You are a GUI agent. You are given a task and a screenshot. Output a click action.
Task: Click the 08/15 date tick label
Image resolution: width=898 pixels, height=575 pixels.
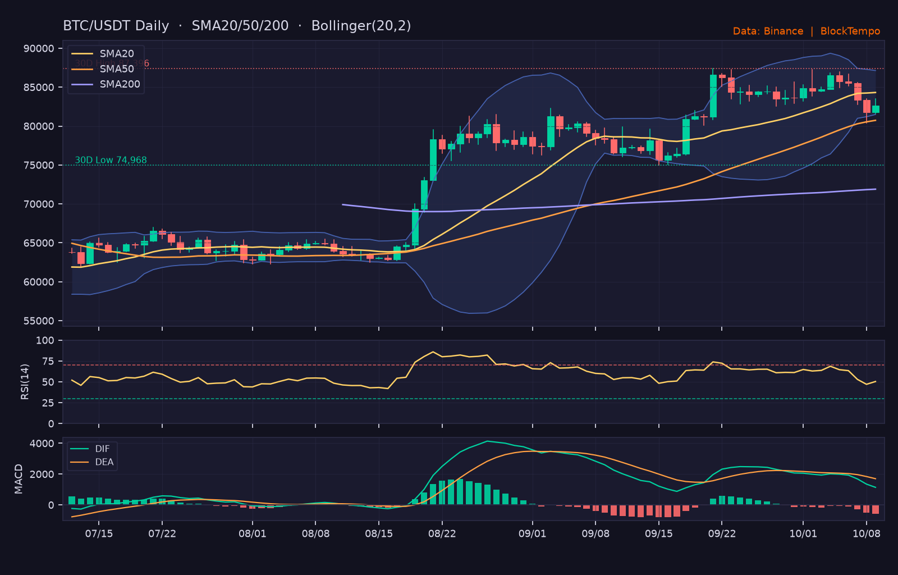click(379, 533)
